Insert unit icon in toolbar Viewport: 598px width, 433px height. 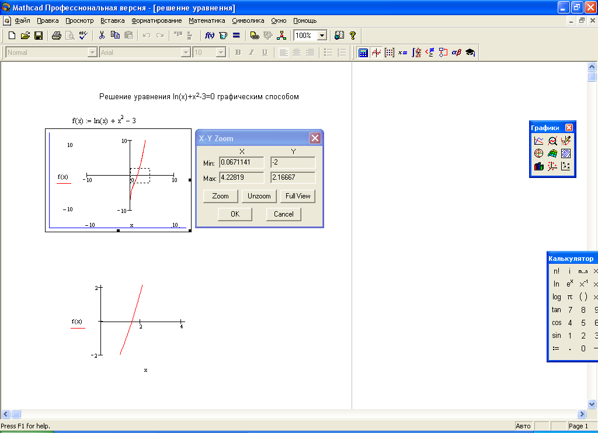click(223, 36)
